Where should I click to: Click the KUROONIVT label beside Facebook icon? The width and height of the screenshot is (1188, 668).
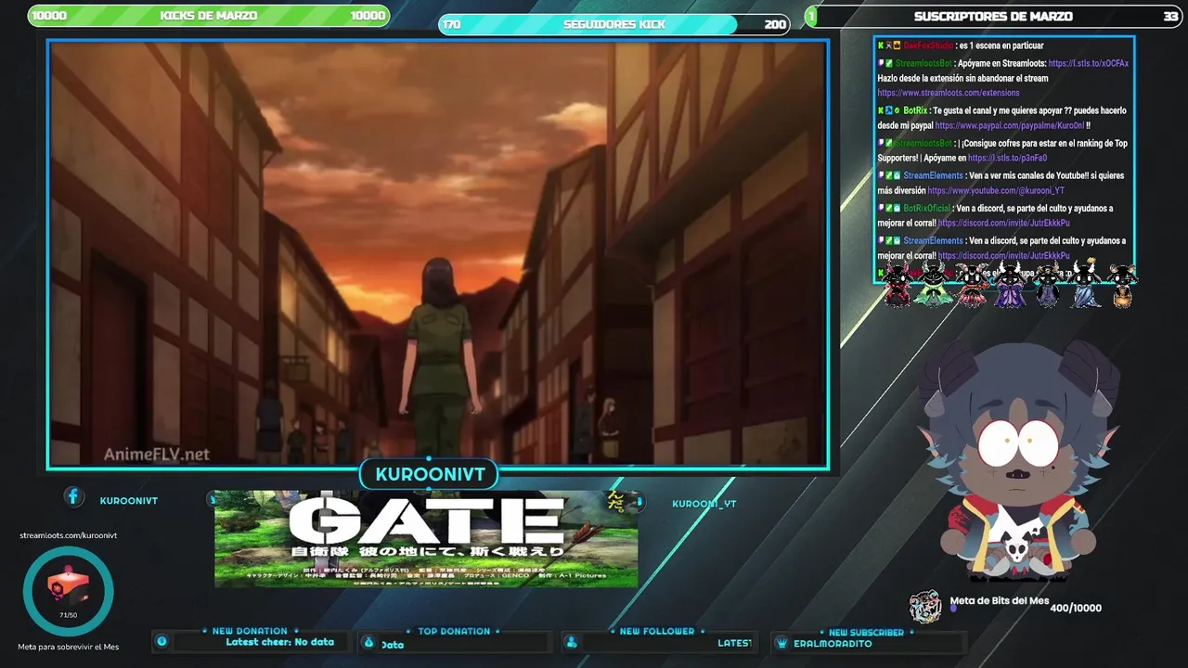[129, 501]
